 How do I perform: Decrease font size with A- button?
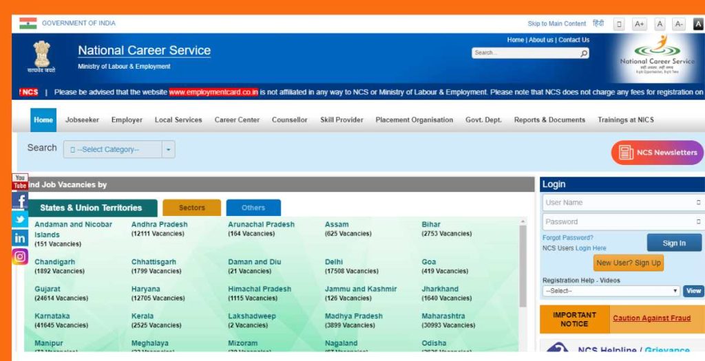tap(679, 24)
